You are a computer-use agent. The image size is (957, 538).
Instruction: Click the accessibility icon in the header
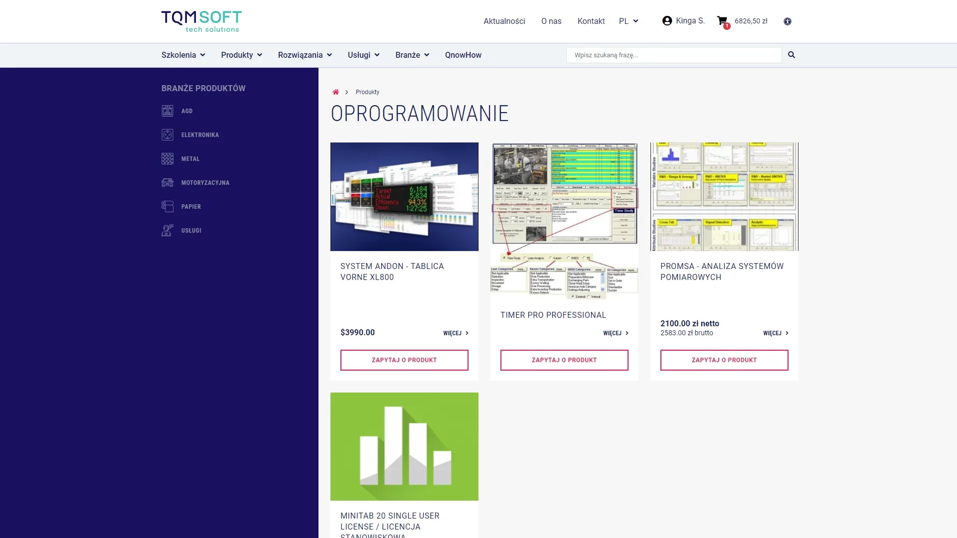click(x=788, y=21)
